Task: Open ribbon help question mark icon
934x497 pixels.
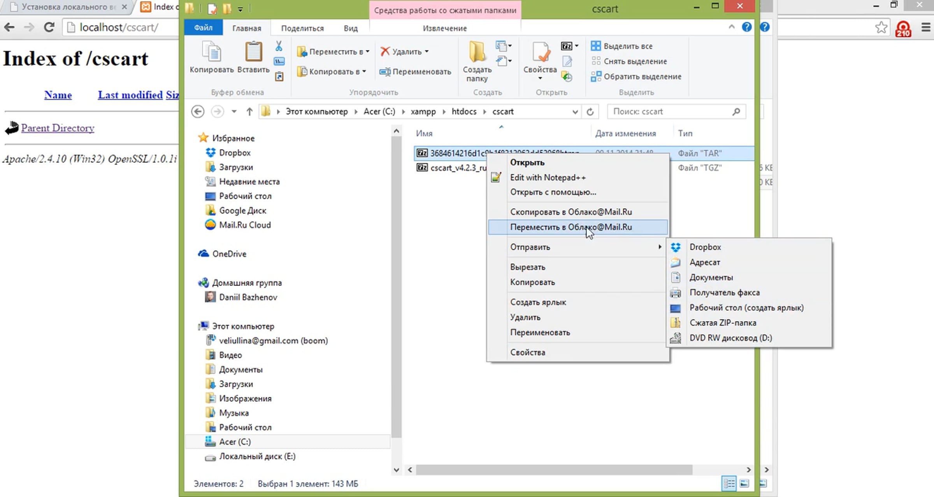Action: tap(746, 27)
